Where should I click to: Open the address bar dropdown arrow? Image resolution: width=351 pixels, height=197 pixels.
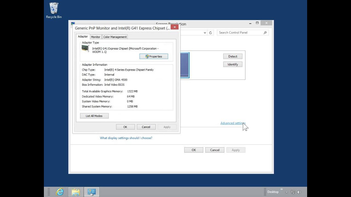(x=205, y=33)
